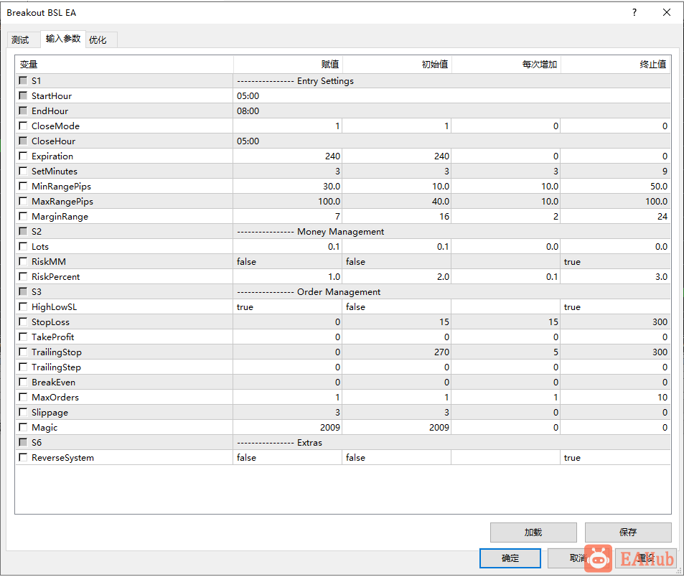Select the SetMinutes end value 9

[x=615, y=171]
